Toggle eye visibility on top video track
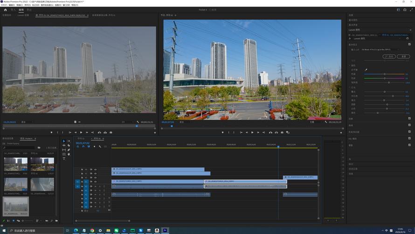 click(x=95, y=169)
